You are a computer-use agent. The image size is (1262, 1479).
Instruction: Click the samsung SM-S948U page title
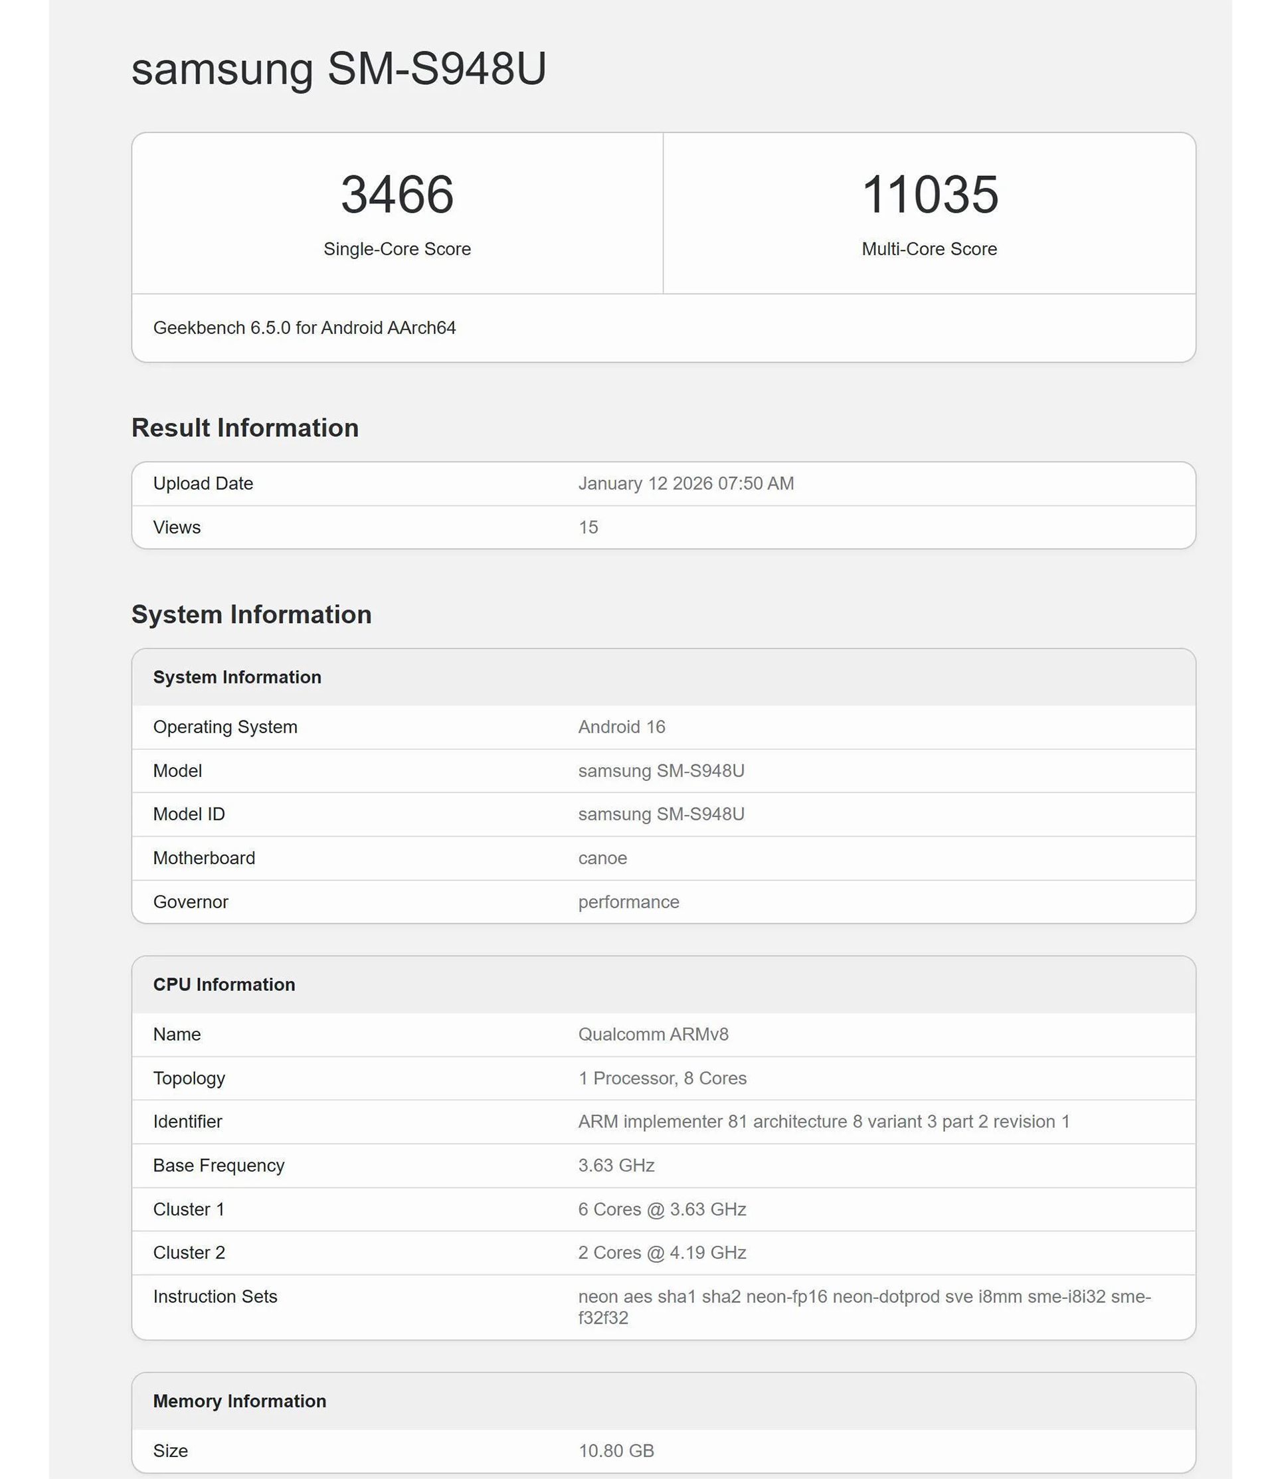[339, 69]
